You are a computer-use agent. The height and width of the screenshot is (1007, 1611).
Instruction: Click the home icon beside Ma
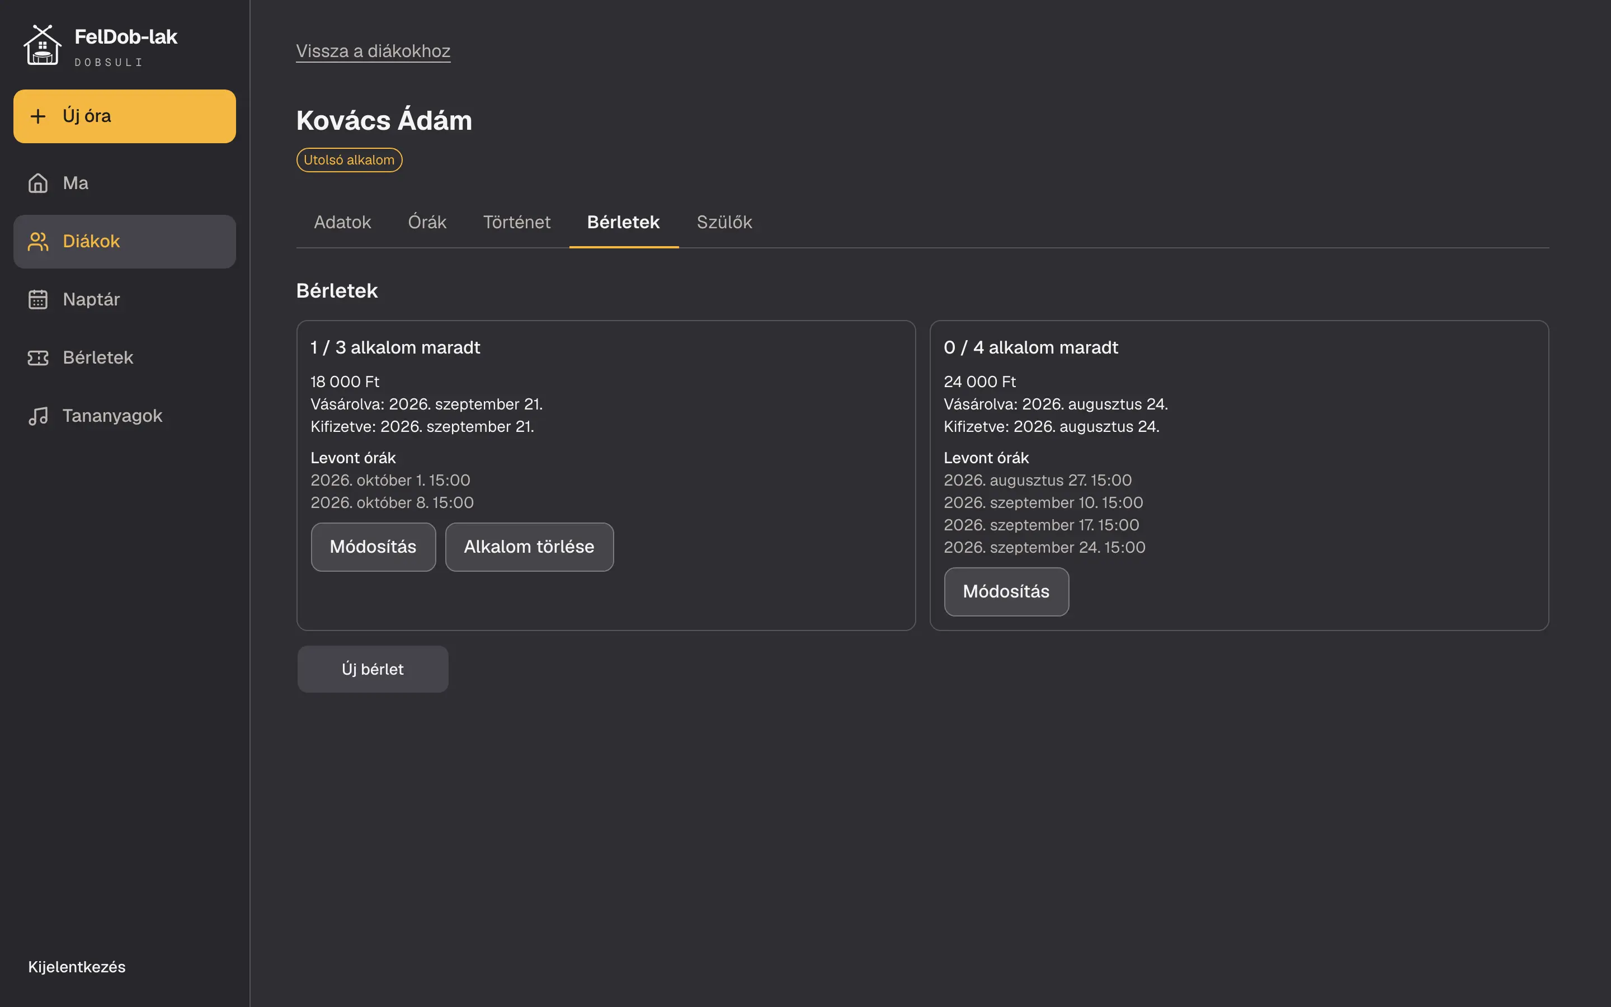coord(38,183)
